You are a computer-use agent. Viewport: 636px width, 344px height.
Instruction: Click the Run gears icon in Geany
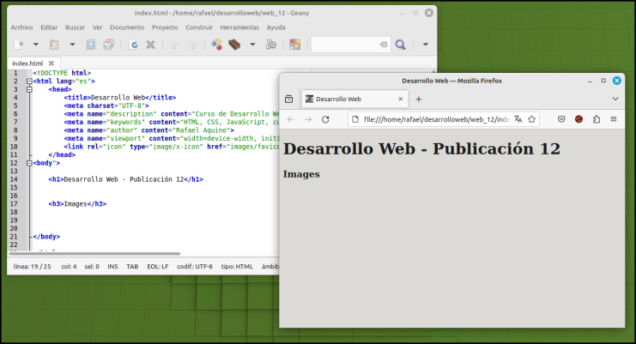(x=271, y=45)
